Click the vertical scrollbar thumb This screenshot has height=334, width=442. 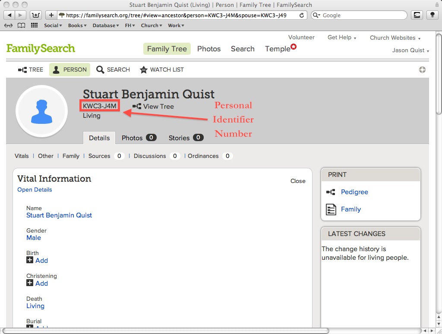439,74
